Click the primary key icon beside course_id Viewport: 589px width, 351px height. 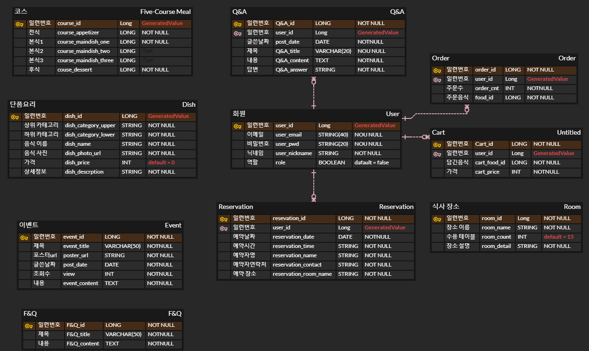[19, 24]
